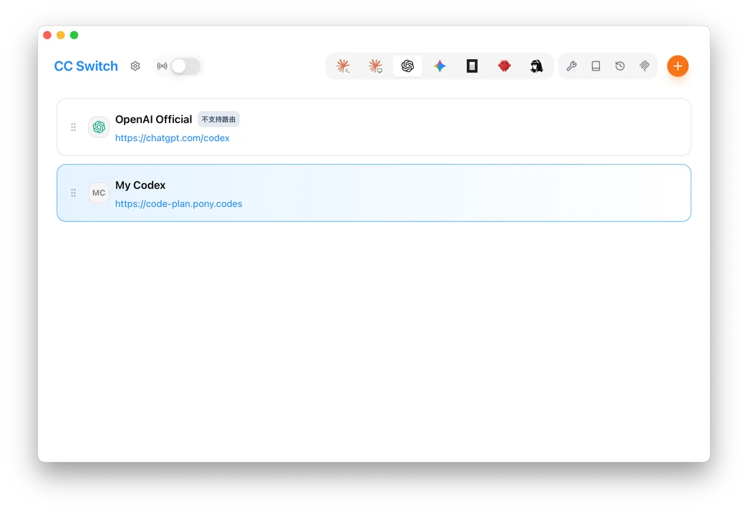Viewport: 748px width, 512px height.
Task: Open settings via the gear icon
Action: [x=135, y=66]
